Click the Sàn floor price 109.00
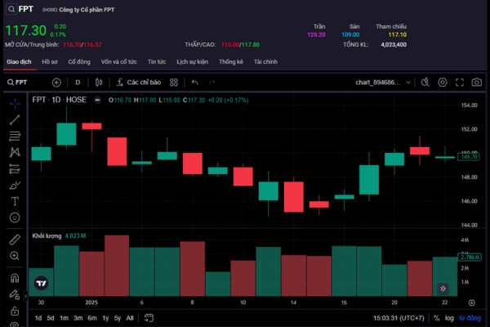Image resolution: width=490 pixels, height=327 pixels. [x=350, y=34]
